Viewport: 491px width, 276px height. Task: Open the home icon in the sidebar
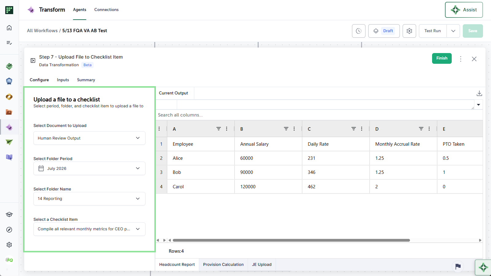pos(9,28)
